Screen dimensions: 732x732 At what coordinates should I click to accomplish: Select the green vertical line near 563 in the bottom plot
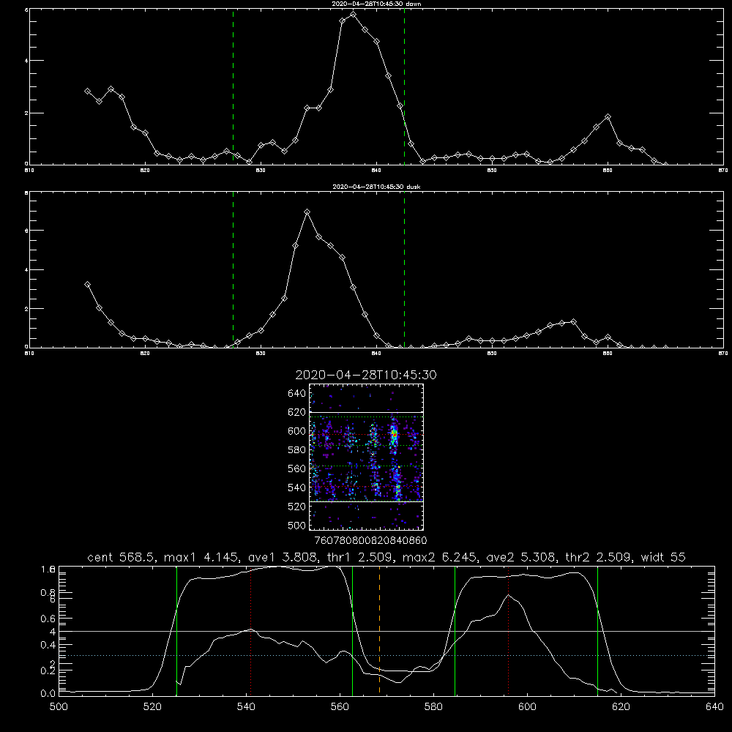353,630
